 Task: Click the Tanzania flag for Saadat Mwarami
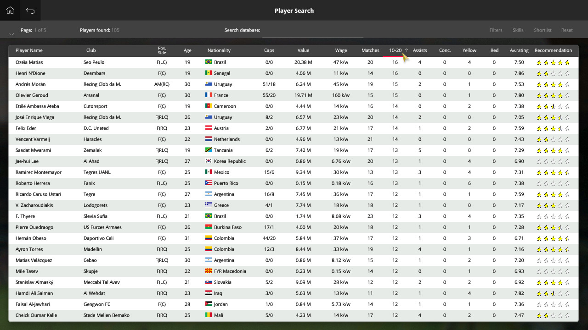coord(209,150)
